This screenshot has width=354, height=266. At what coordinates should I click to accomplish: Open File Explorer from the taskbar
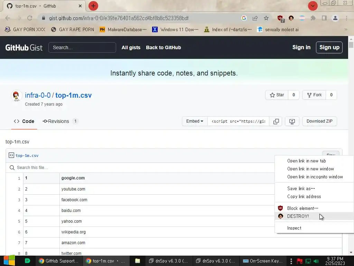(x=138, y=261)
